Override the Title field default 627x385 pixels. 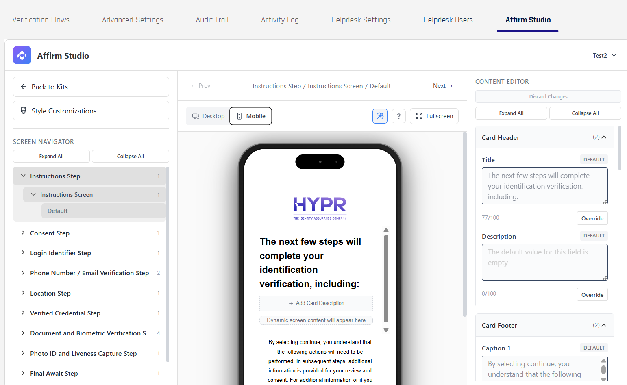(592, 218)
